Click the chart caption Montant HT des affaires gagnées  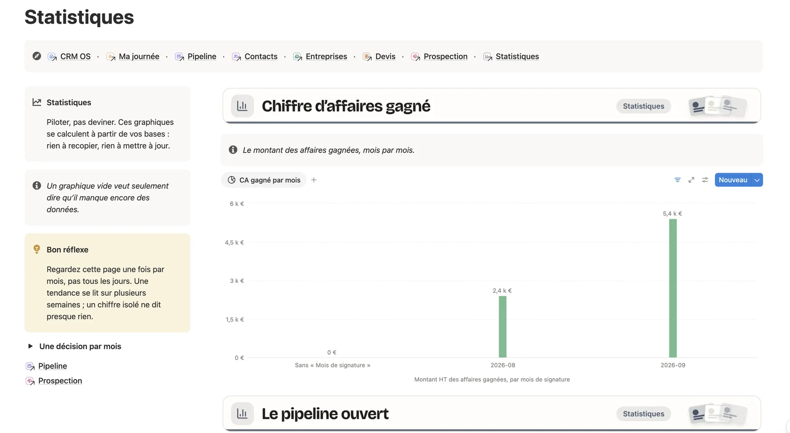(492, 380)
